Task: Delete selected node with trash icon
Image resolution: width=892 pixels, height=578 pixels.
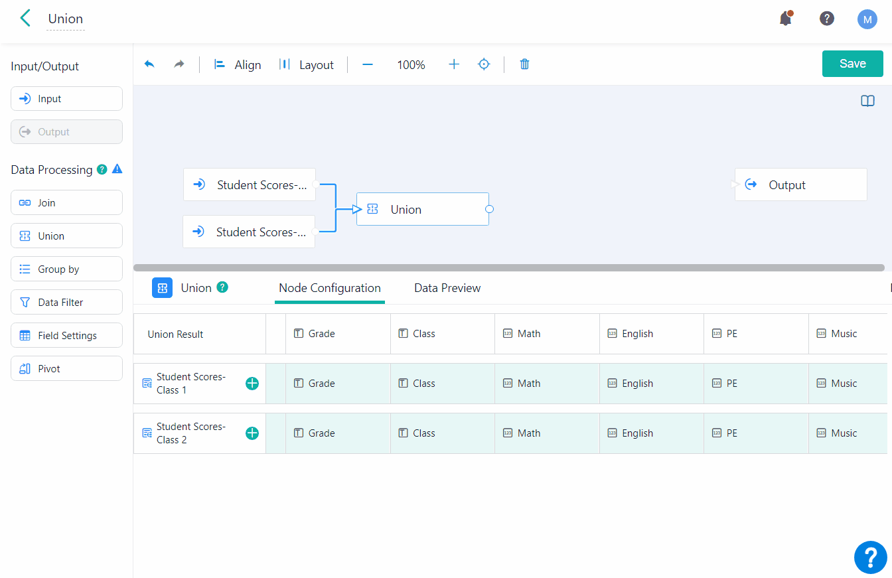Action: 524,64
